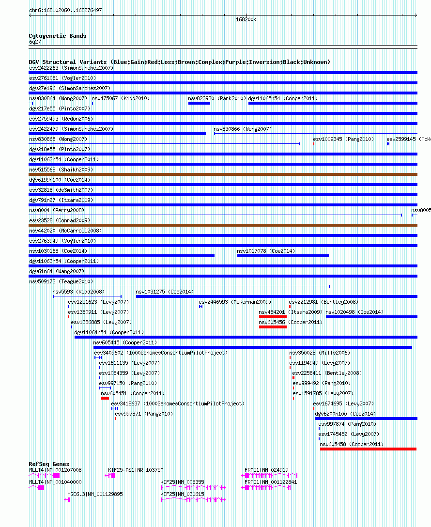
Task: Click the dgv218e55 (Pinto2007) label
Action: tap(60, 149)
